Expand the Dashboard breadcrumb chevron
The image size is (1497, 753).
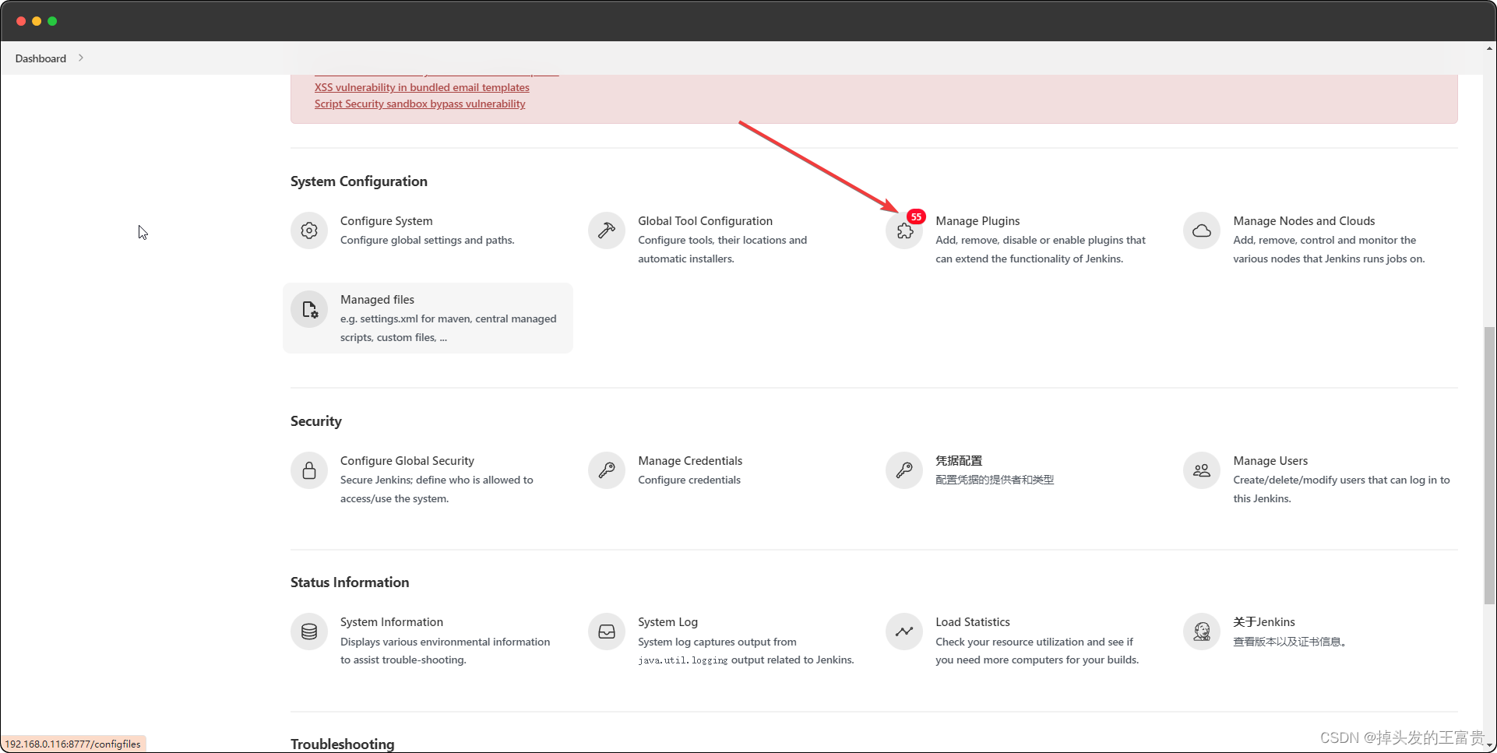80,58
